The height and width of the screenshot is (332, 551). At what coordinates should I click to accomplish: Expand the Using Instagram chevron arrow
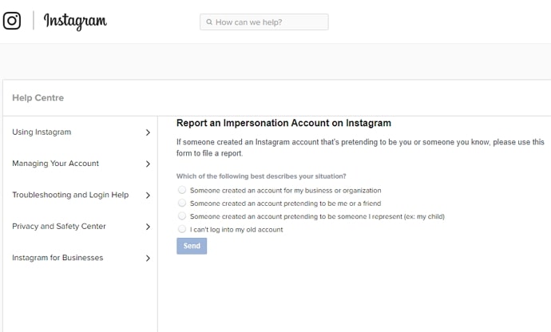[x=148, y=132]
